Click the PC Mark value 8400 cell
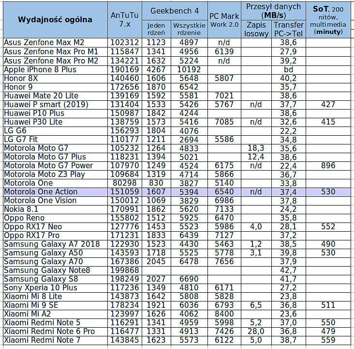The width and height of the screenshot is (354, 349). [224, 314]
